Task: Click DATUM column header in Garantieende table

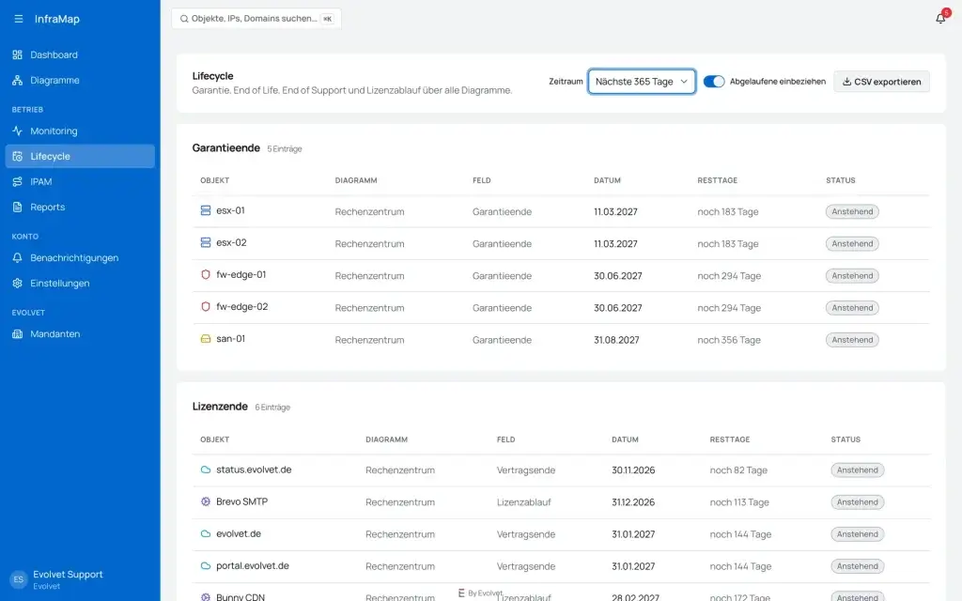Action: click(607, 180)
